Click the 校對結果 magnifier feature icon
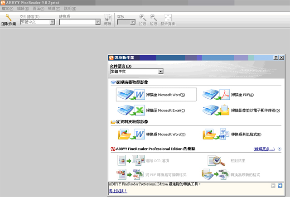 coord(216,160)
